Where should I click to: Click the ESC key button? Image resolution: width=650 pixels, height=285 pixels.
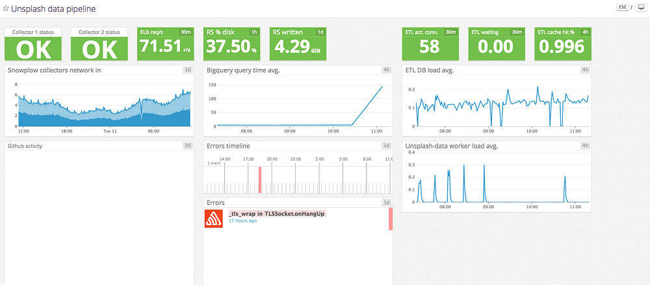pyautogui.click(x=623, y=8)
